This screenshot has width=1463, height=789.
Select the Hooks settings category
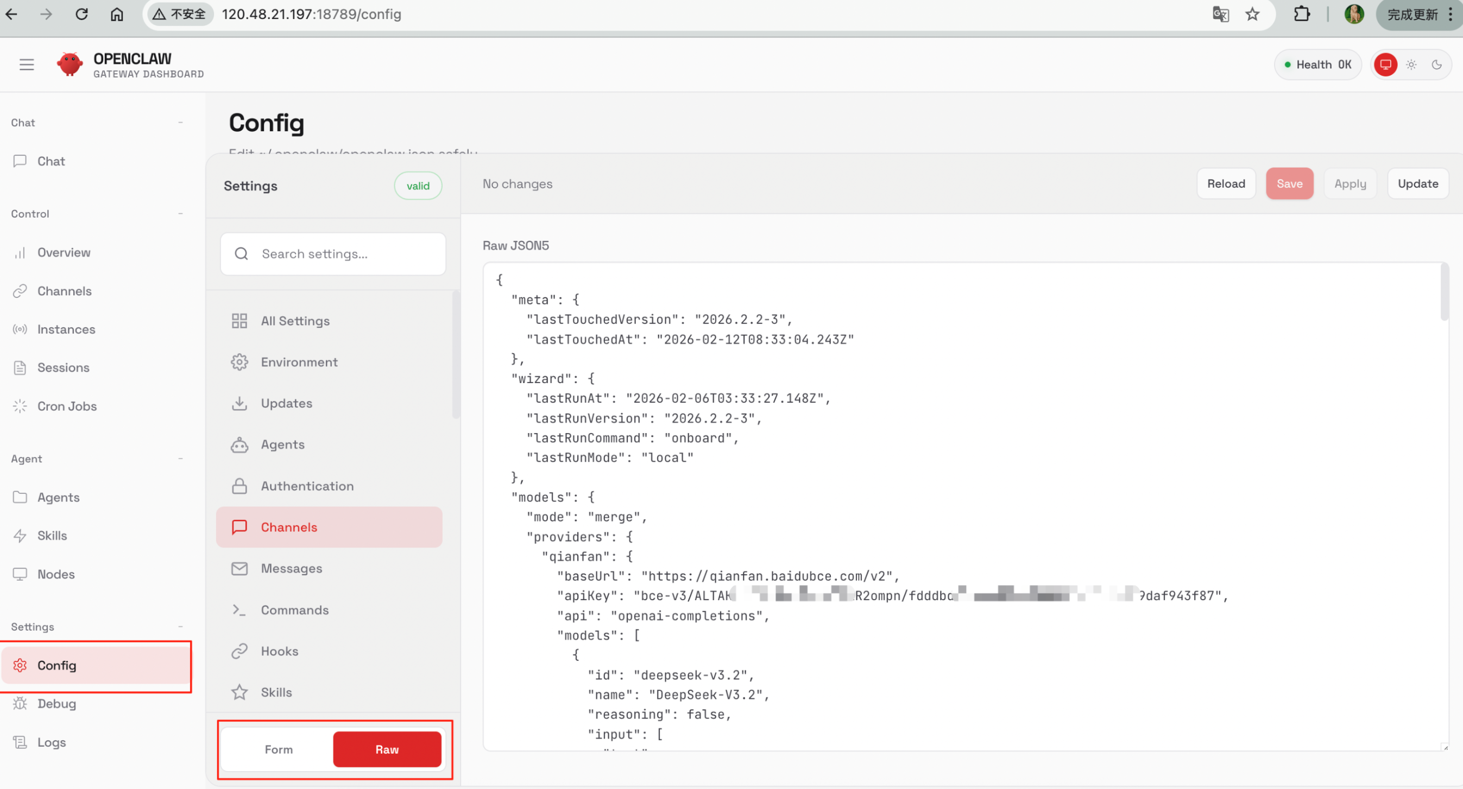click(279, 651)
